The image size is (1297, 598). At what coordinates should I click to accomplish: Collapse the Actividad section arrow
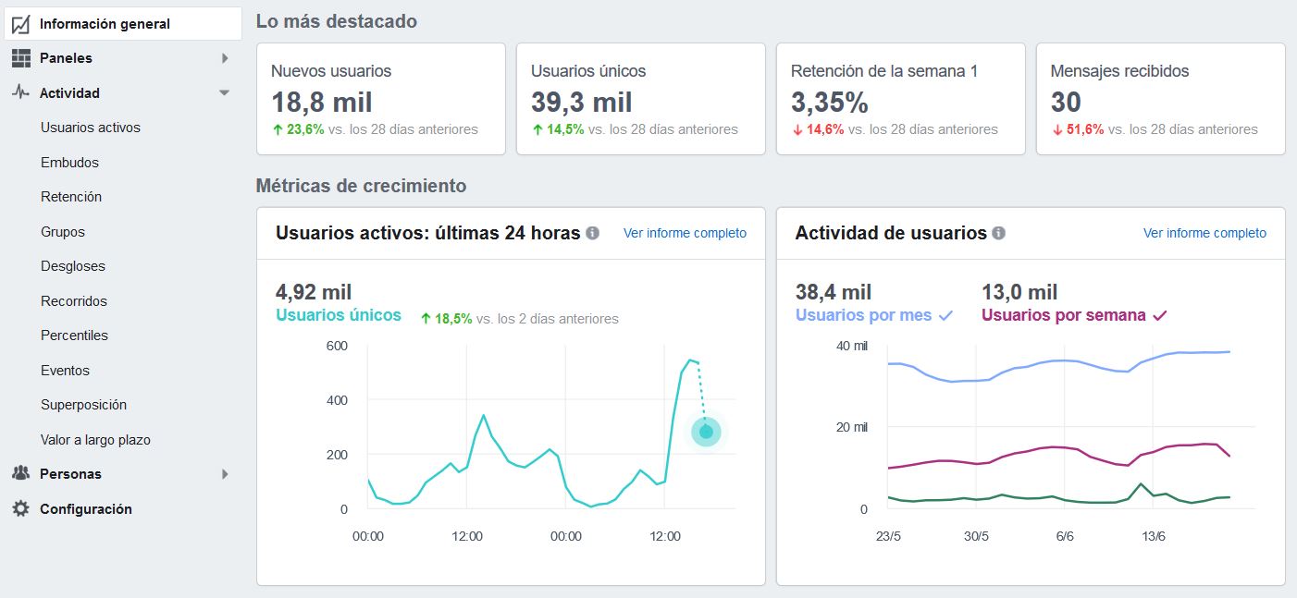(224, 92)
